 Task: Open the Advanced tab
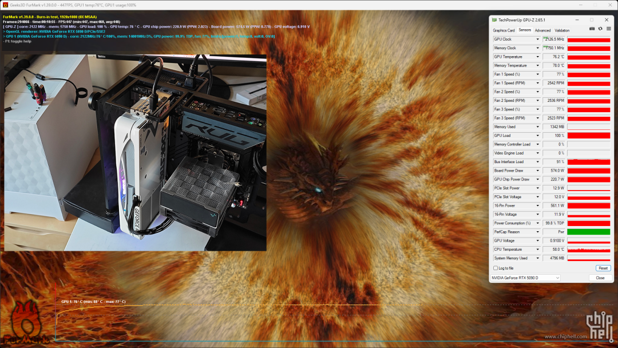(x=542, y=30)
